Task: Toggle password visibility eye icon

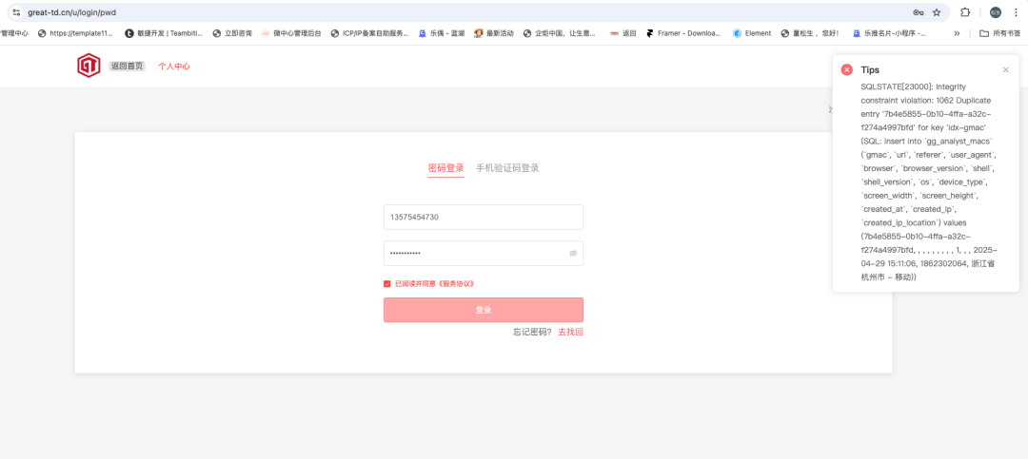Action: (573, 253)
